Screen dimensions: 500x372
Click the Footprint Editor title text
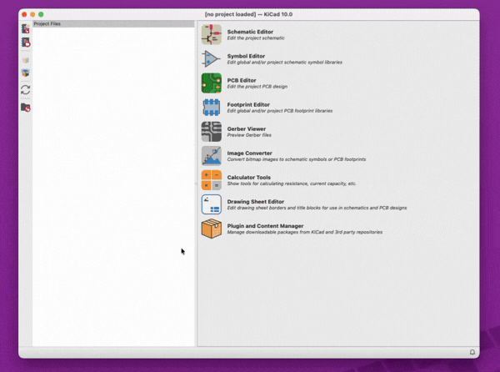coord(248,104)
